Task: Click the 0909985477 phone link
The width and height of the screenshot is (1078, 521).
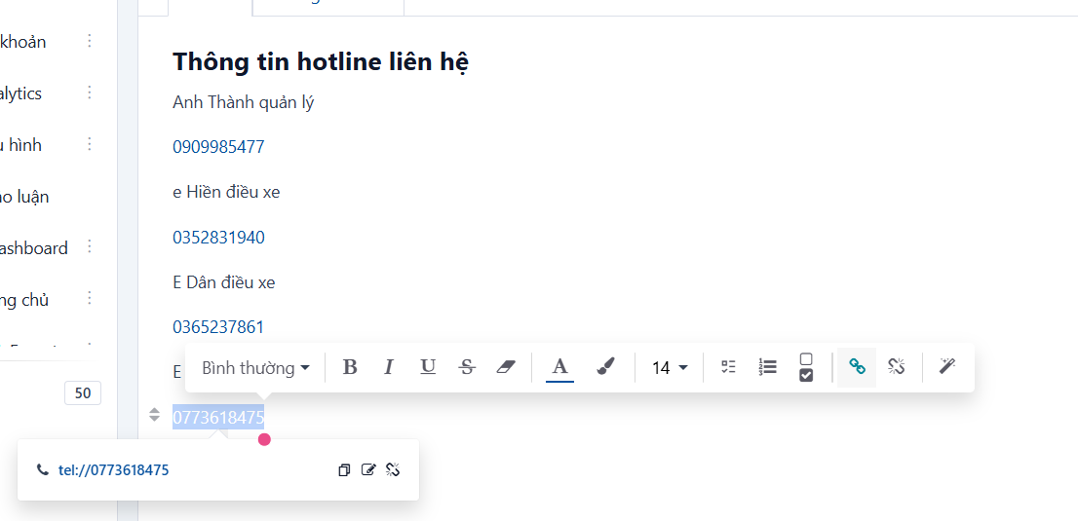Action: point(218,147)
